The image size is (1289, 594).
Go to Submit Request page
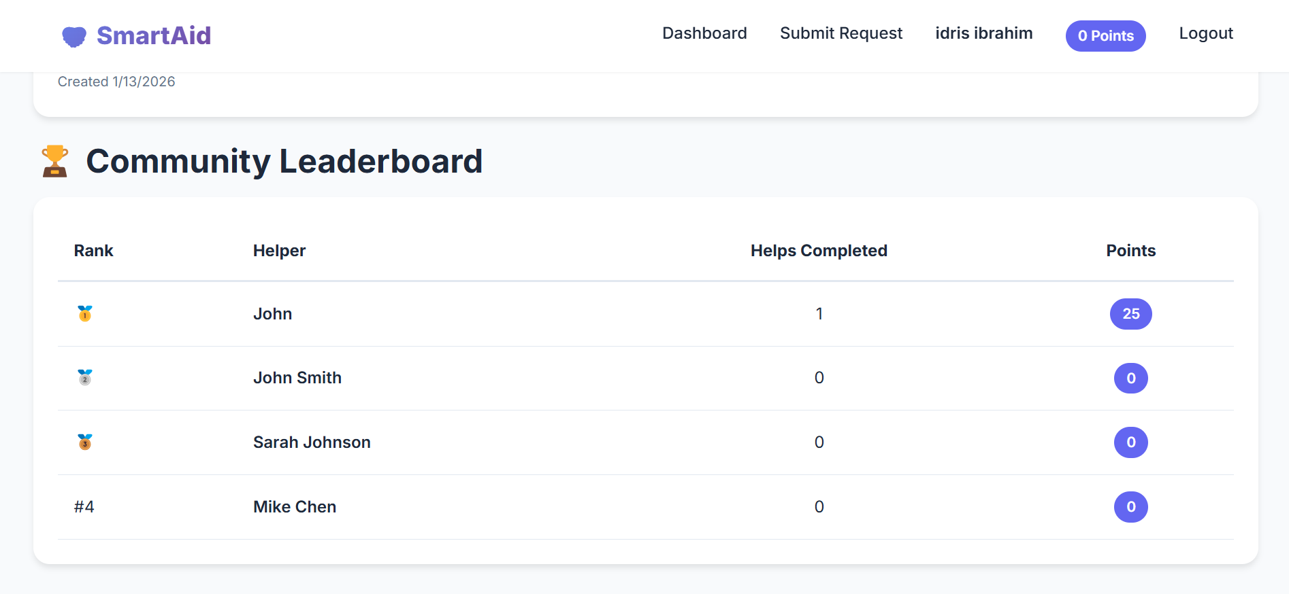[841, 33]
